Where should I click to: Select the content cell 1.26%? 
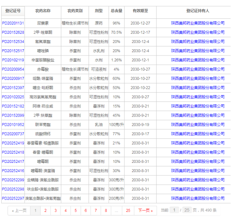(x=116, y=60)
